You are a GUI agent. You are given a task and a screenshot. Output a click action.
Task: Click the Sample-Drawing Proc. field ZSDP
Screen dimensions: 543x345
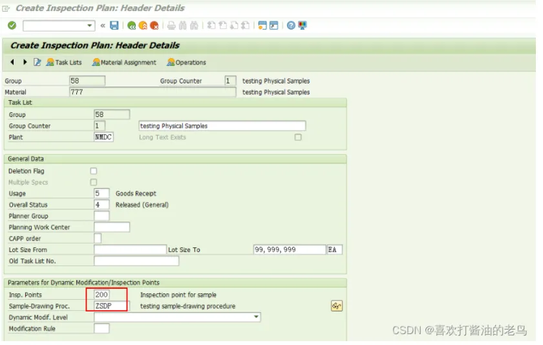(111, 306)
